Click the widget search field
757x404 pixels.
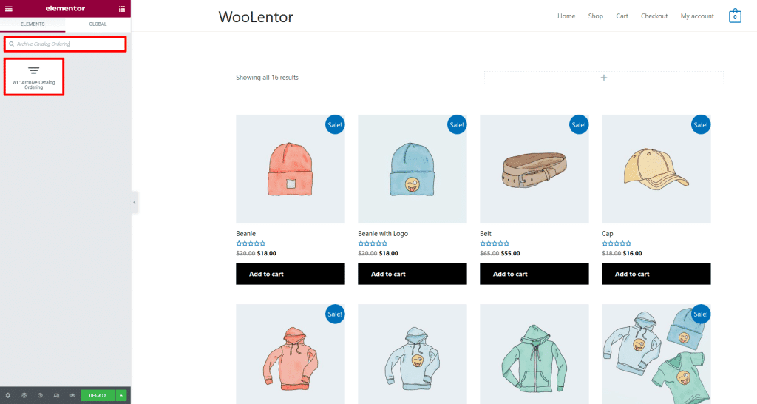[x=65, y=44]
